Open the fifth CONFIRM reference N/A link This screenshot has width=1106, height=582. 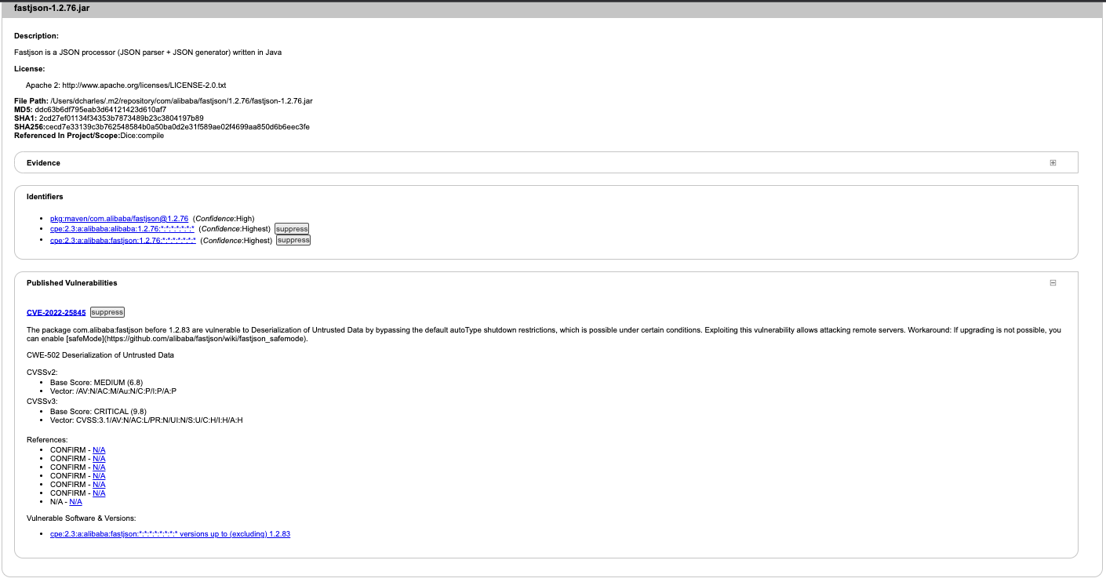click(99, 485)
